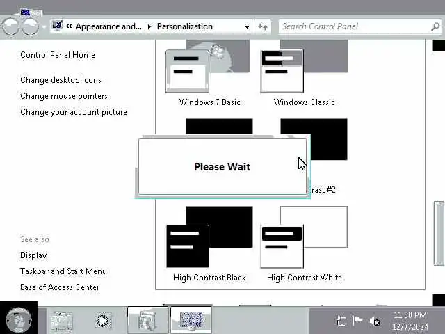Click the Personalization taskbar button

coord(191,320)
